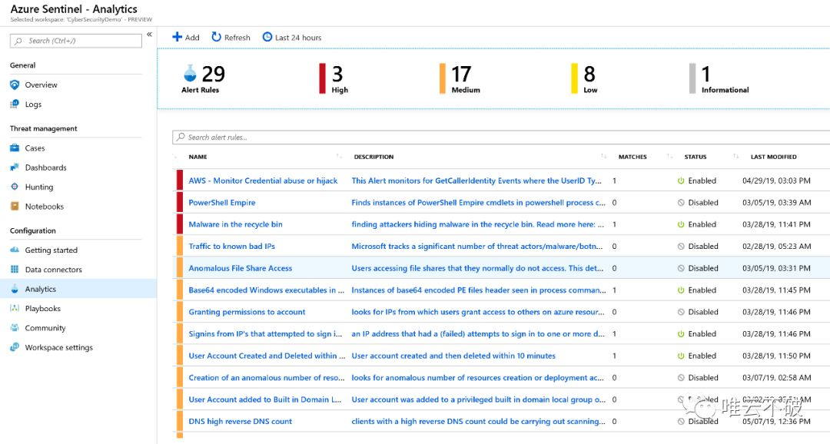Open the Anomalous File Share Access rule
830x444 pixels.
tap(241, 268)
